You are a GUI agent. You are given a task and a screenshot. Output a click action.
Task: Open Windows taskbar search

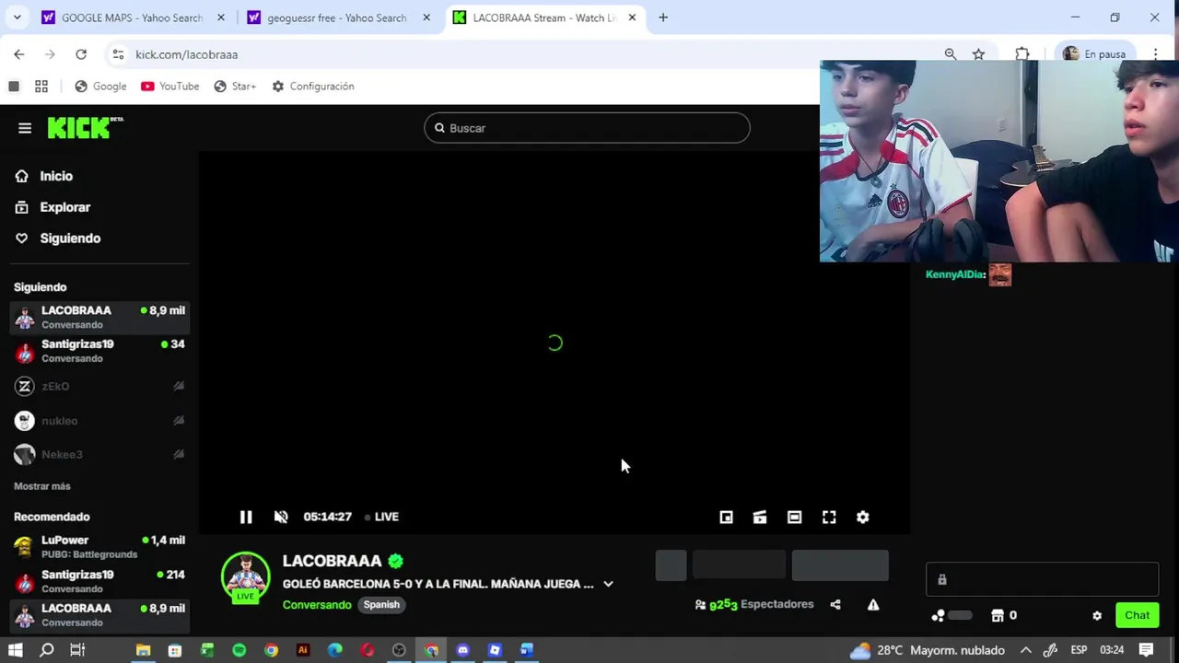(x=47, y=650)
